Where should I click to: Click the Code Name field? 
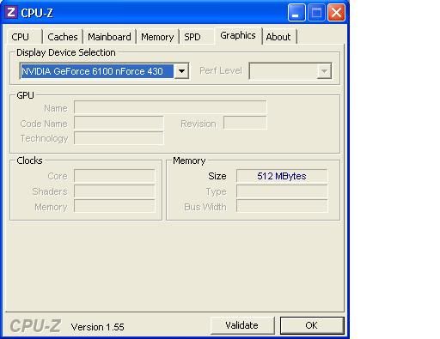click(119, 124)
